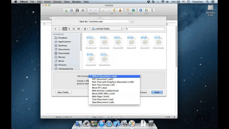This screenshot has width=229, height=129.
Task: Go to next page arrow in status bar
Action: click(x=112, y=117)
